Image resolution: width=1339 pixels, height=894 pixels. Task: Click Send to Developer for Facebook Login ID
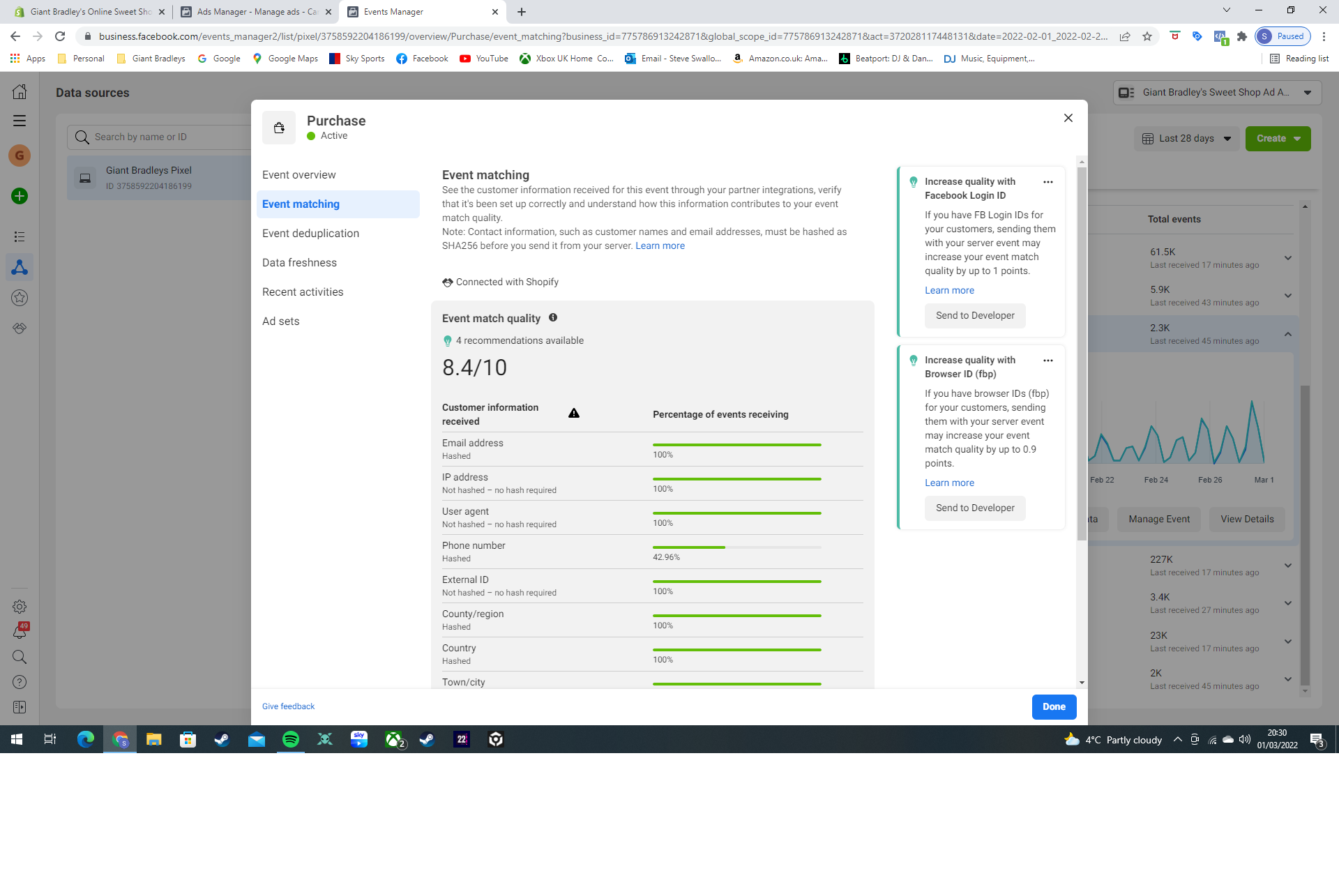point(974,316)
